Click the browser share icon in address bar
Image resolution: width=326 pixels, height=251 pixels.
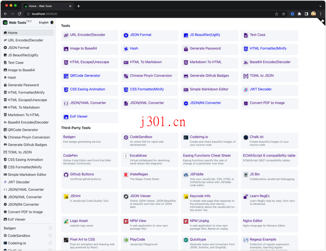(277, 14)
